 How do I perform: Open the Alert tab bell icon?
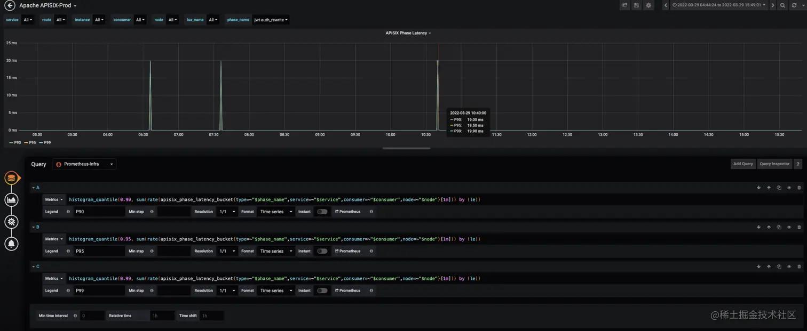[x=11, y=244]
